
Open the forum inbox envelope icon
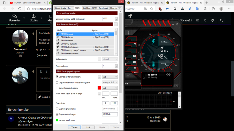[198, 20]
